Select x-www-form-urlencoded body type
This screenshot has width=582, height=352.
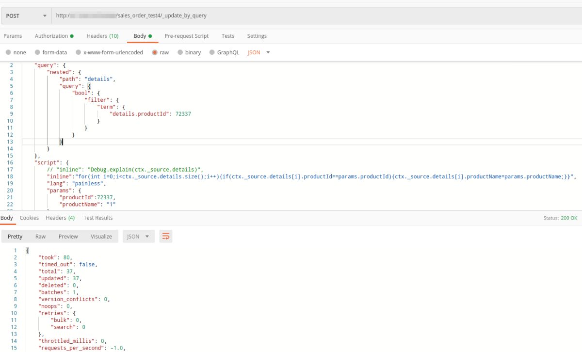(110, 52)
